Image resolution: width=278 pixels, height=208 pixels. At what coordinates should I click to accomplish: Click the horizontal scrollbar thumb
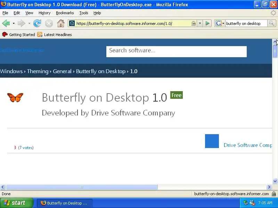82,187
